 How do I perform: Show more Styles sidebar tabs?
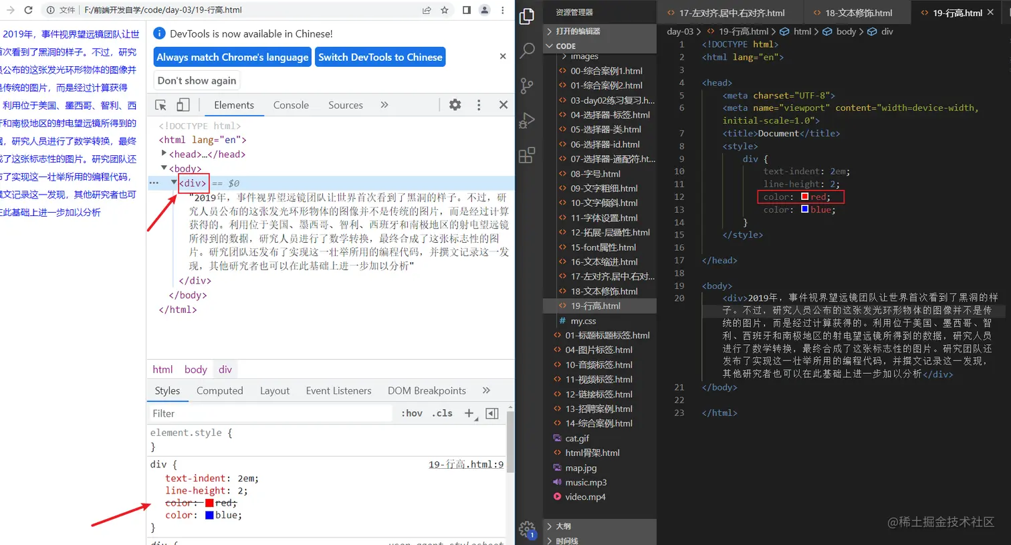(486, 391)
